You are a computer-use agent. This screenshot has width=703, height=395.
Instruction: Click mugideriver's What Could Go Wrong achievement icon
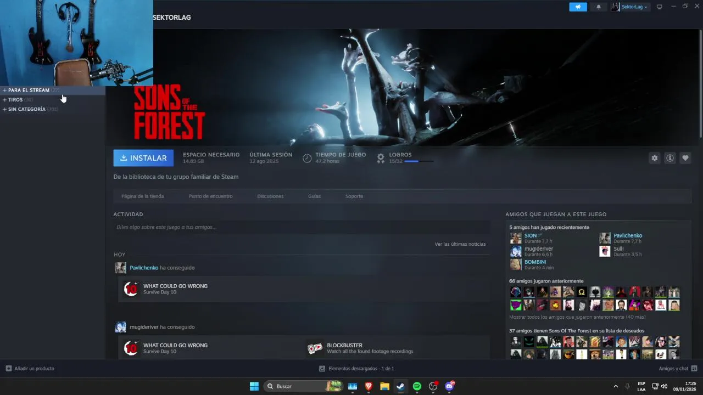[131, 348]
